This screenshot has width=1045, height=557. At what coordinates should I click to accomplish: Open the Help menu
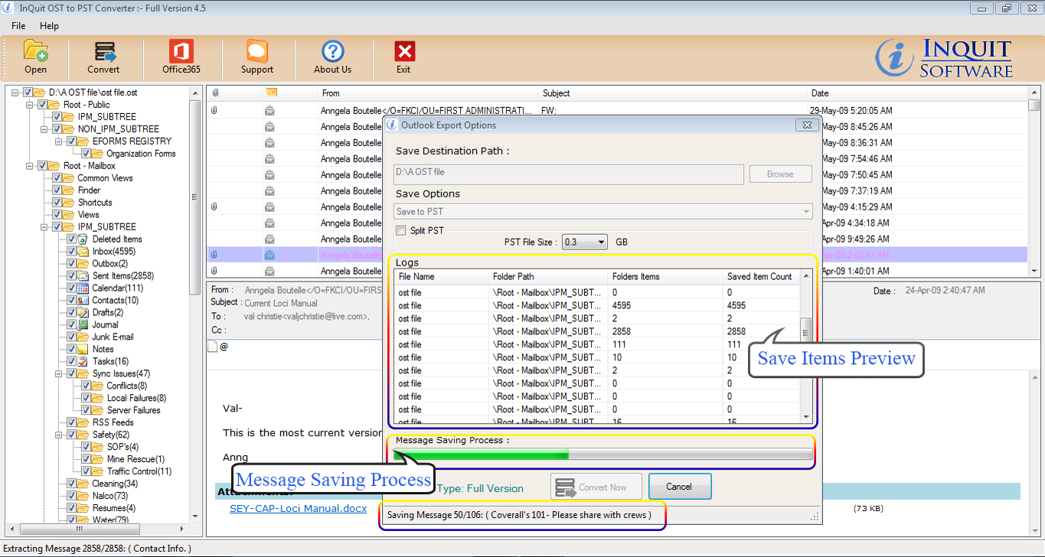[49, 26]
